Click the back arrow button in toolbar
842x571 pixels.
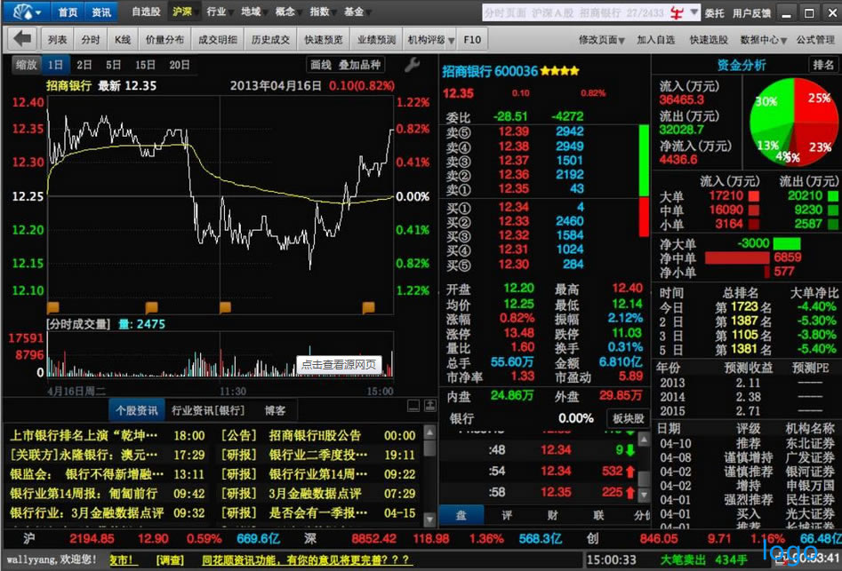click(24, 39)
